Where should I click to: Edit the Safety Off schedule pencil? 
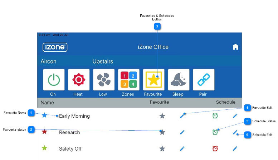[x=235, y=149]
